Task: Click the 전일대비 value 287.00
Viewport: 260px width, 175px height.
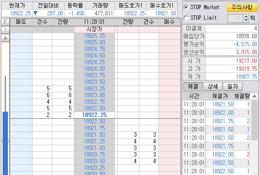Action: click(55, 14)
